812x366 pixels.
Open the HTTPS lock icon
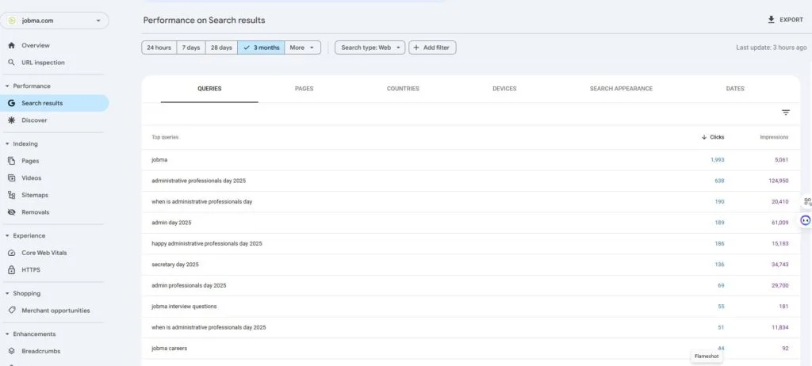11,269
